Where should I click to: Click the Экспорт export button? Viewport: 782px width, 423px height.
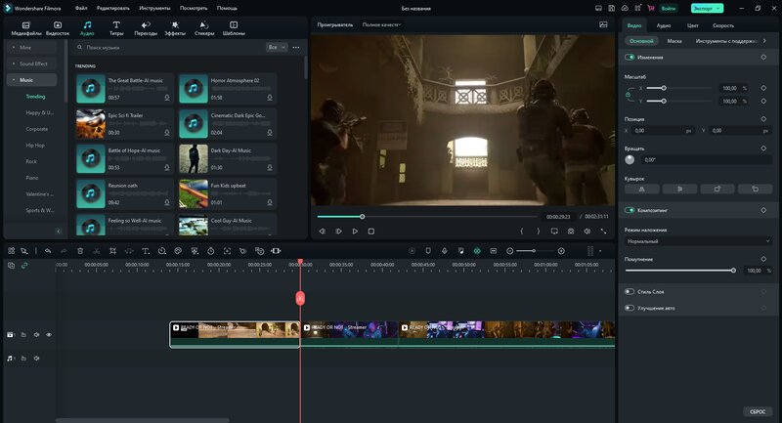coord(707,8)
